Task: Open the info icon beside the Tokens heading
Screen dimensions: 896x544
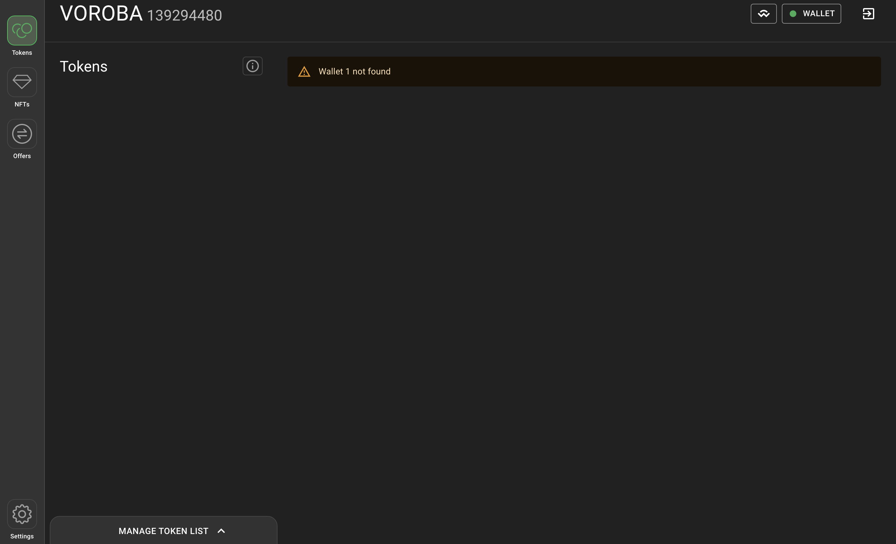Action: click(252, 66)
